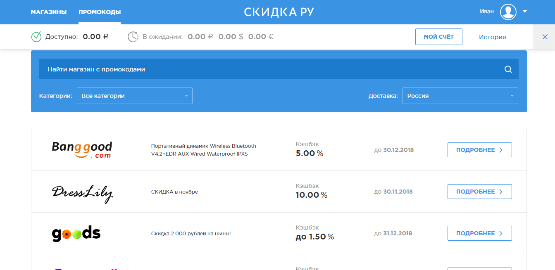Focus the promo code store search field

tap(269, 69)
